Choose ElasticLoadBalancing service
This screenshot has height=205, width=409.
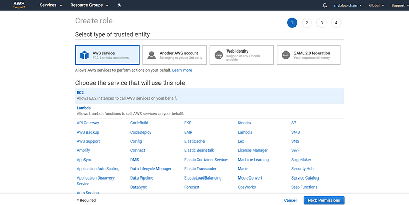click(202, 178)
